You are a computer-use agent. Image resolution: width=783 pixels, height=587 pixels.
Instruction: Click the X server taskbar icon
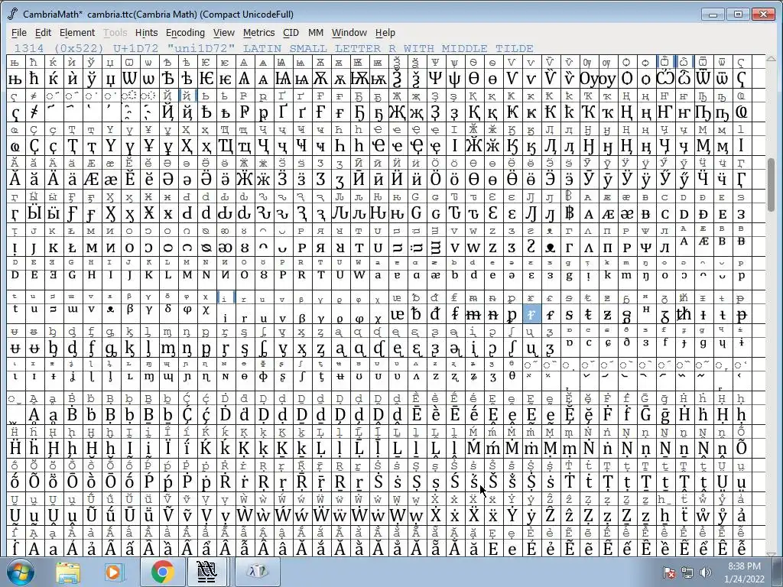(257, 572)
